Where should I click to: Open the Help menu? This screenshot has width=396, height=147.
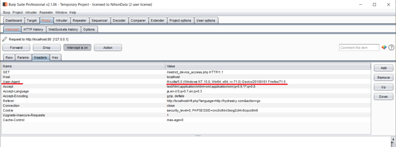click(73, 12)
